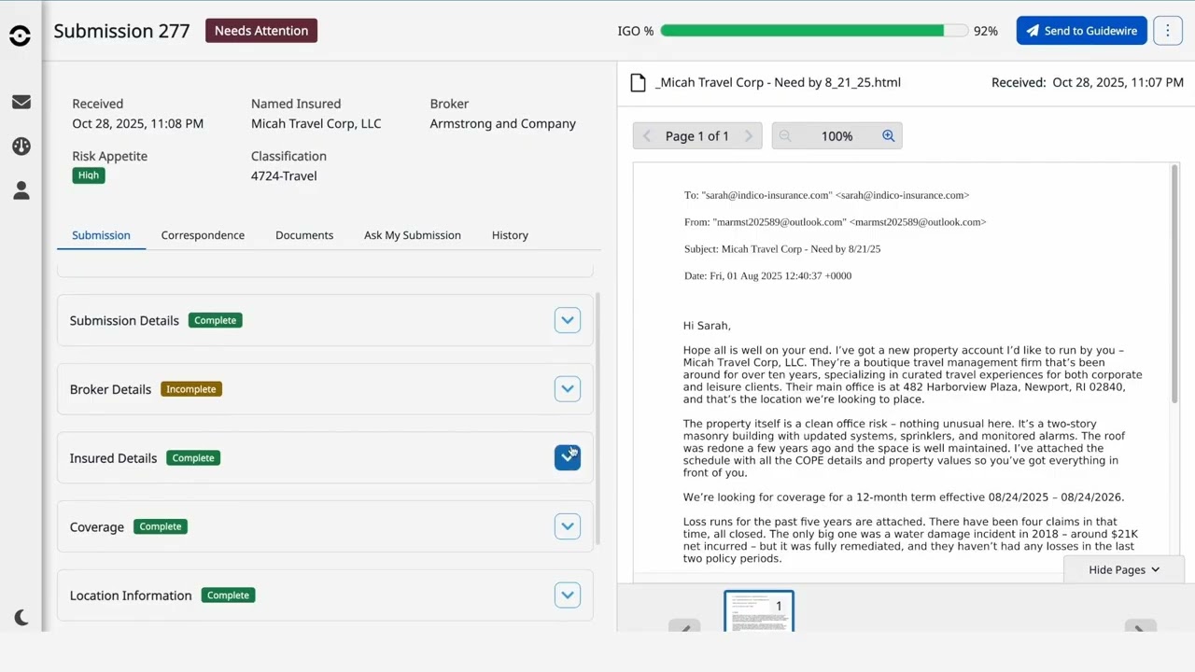Image resolution: width=1195 pixels, height=672 pixels.
Task: Click the 92% IGO value
Action: [x=986, y=31]
